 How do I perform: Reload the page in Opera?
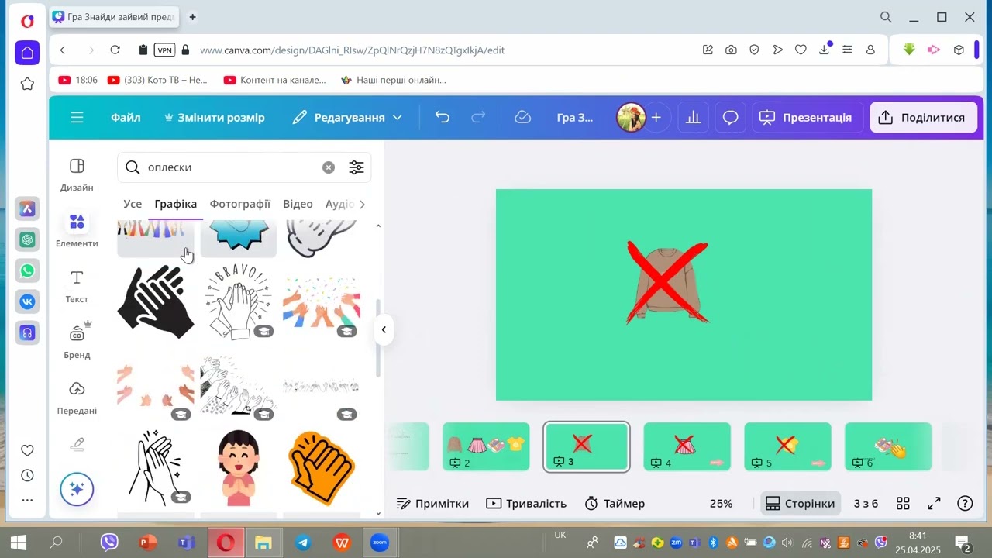point(115,50)
